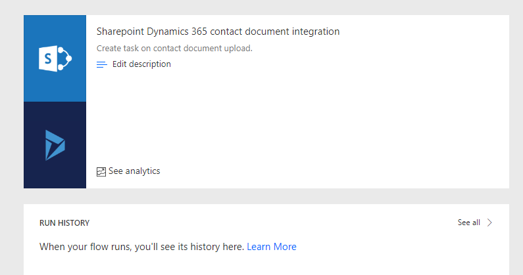Click the RUN HISTORY heading
This screenshot has height=275, width=523.
[64, 223]
